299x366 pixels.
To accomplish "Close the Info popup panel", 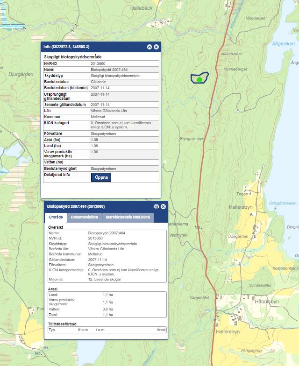I will 157,47.
